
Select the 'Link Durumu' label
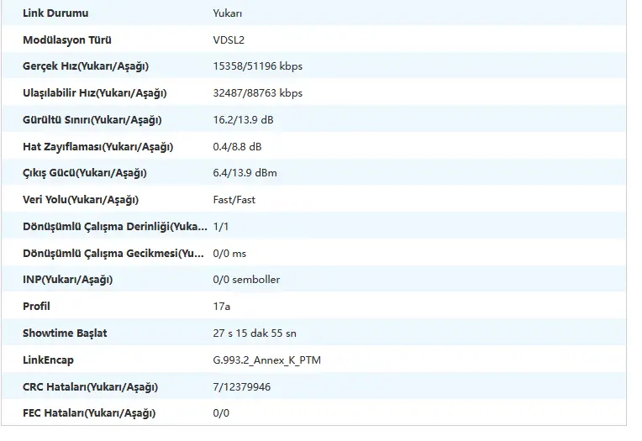[55, 13]
